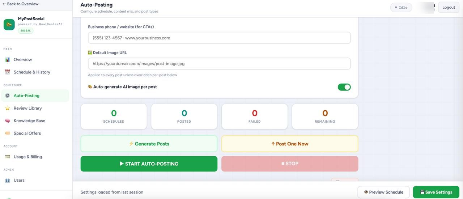Focus the Business phone / website field
The height and width of the screenshot is (199, 463).
tap(219, 38)
